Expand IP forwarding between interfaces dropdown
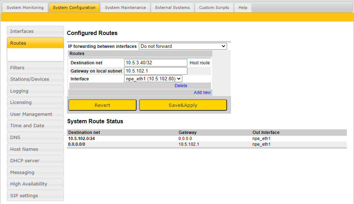 coord(183,46)
